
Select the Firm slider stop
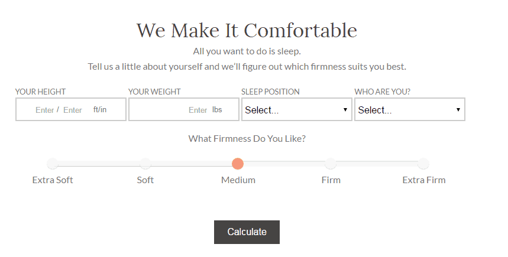[331, 164]
